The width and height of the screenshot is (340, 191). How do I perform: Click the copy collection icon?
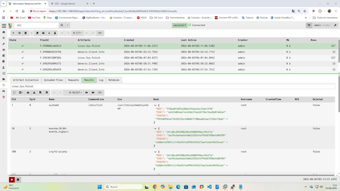click(x=37, y=33)
